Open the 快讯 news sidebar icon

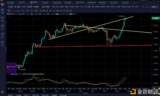(x=2, y=43)
